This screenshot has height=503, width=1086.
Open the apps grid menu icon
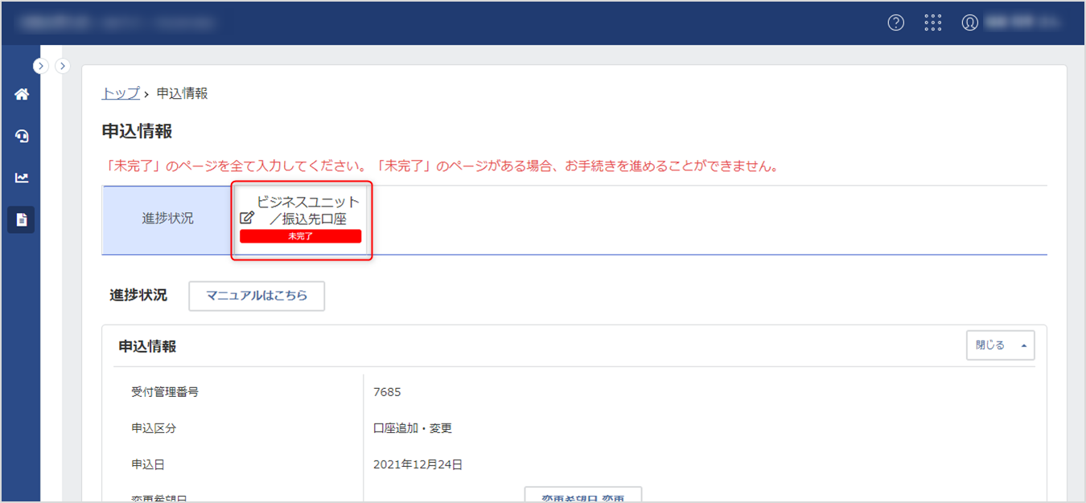(x=933, y=22)
